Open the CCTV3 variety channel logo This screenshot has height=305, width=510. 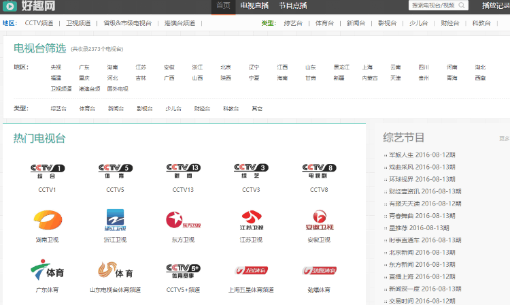click(x=251, y=171)
